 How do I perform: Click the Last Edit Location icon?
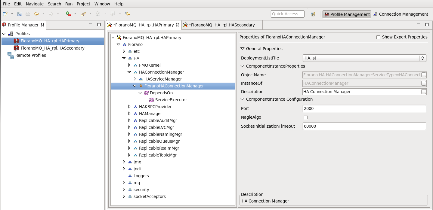(128, 14)
